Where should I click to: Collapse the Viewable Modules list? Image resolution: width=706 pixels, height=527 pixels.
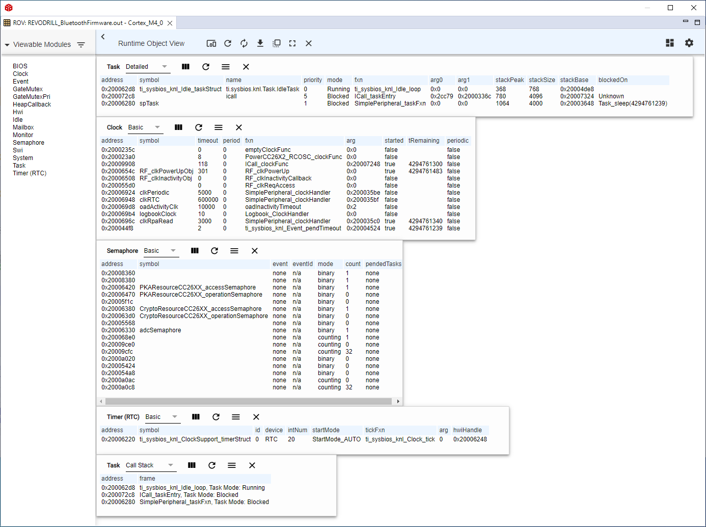click(7, 45)
